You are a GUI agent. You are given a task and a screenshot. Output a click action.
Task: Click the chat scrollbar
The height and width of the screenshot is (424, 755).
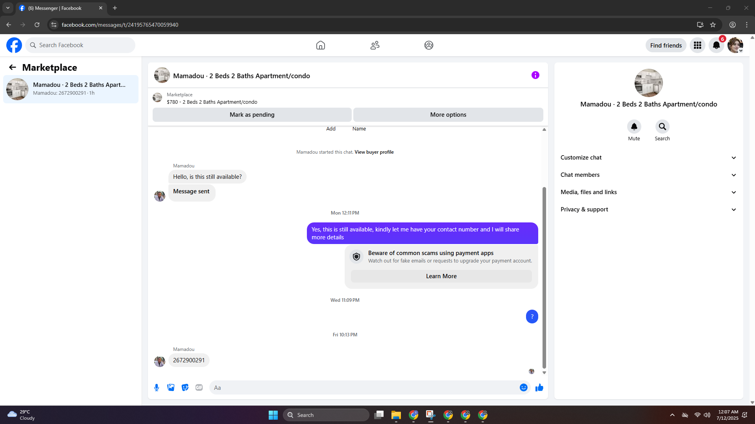544,277
